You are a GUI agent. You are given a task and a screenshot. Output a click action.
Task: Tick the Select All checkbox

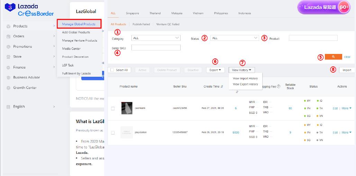(112, 70)
